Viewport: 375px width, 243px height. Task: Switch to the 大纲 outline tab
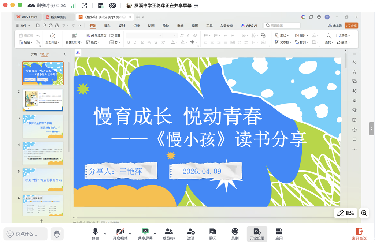click(34, 54)
